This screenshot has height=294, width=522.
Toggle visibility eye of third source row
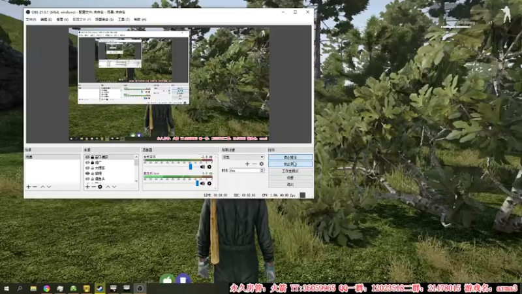coord(87,168)
